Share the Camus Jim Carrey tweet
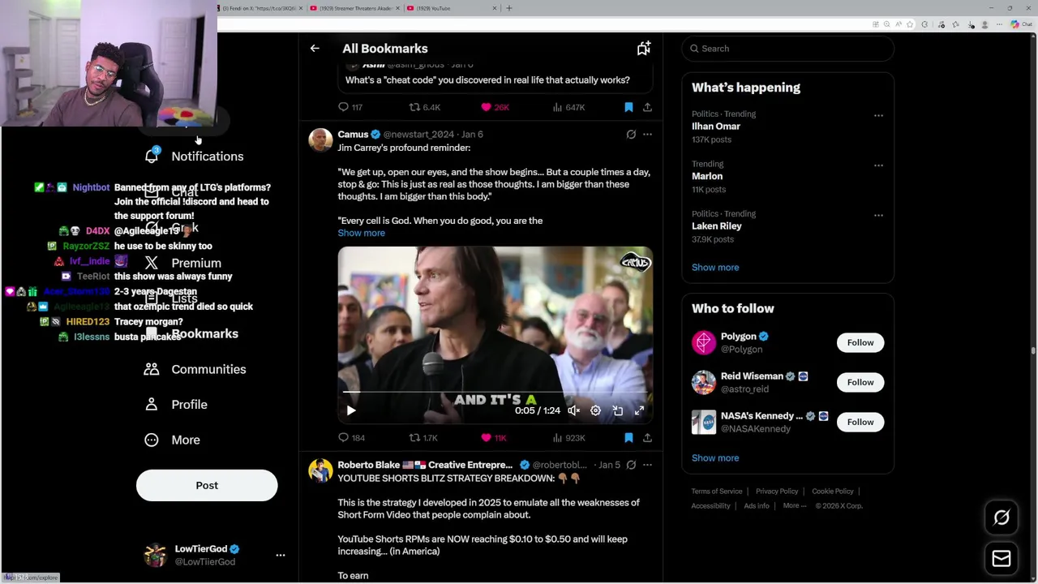The image size is (1038, 584). point(647,438)
